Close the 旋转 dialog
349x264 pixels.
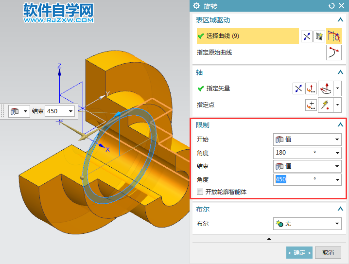tap(341, 5)
